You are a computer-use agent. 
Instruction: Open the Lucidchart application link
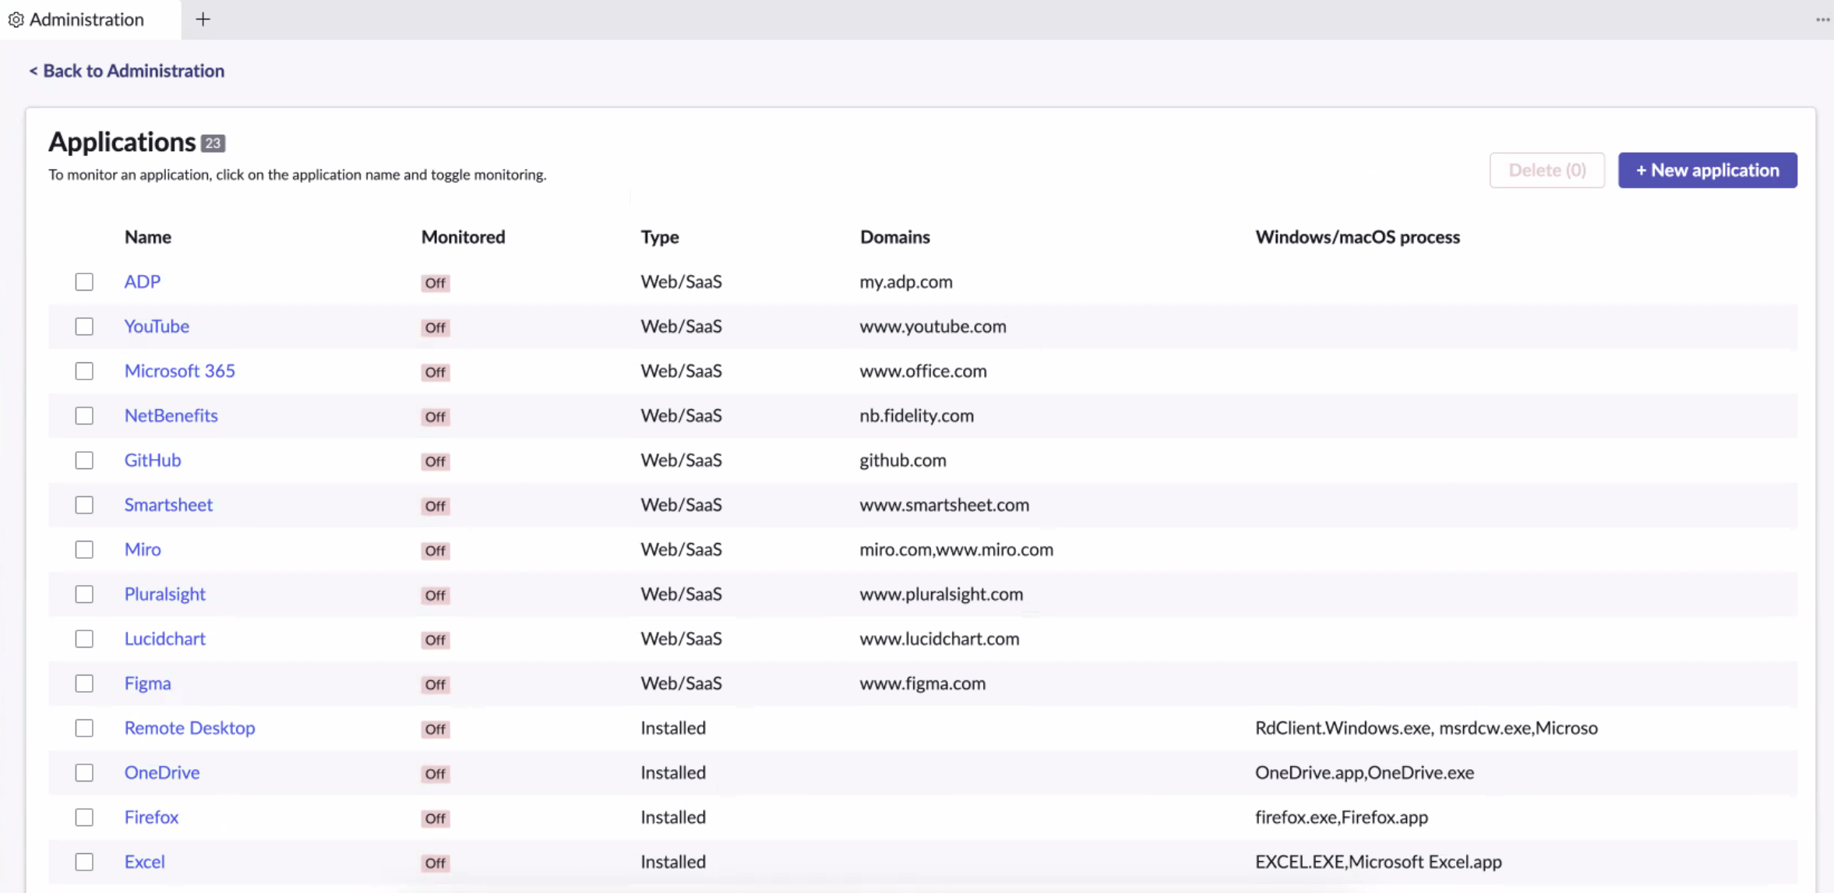pos(164,638)
